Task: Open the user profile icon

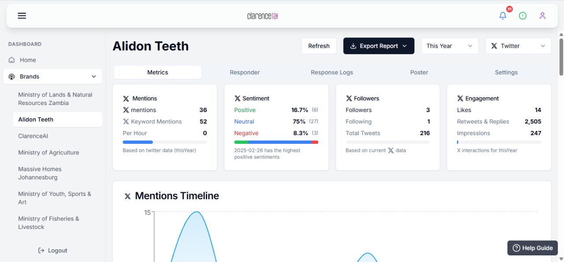Action: coord(542,16)
